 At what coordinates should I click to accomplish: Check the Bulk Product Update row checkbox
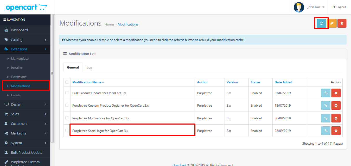(x=67, y=93)
